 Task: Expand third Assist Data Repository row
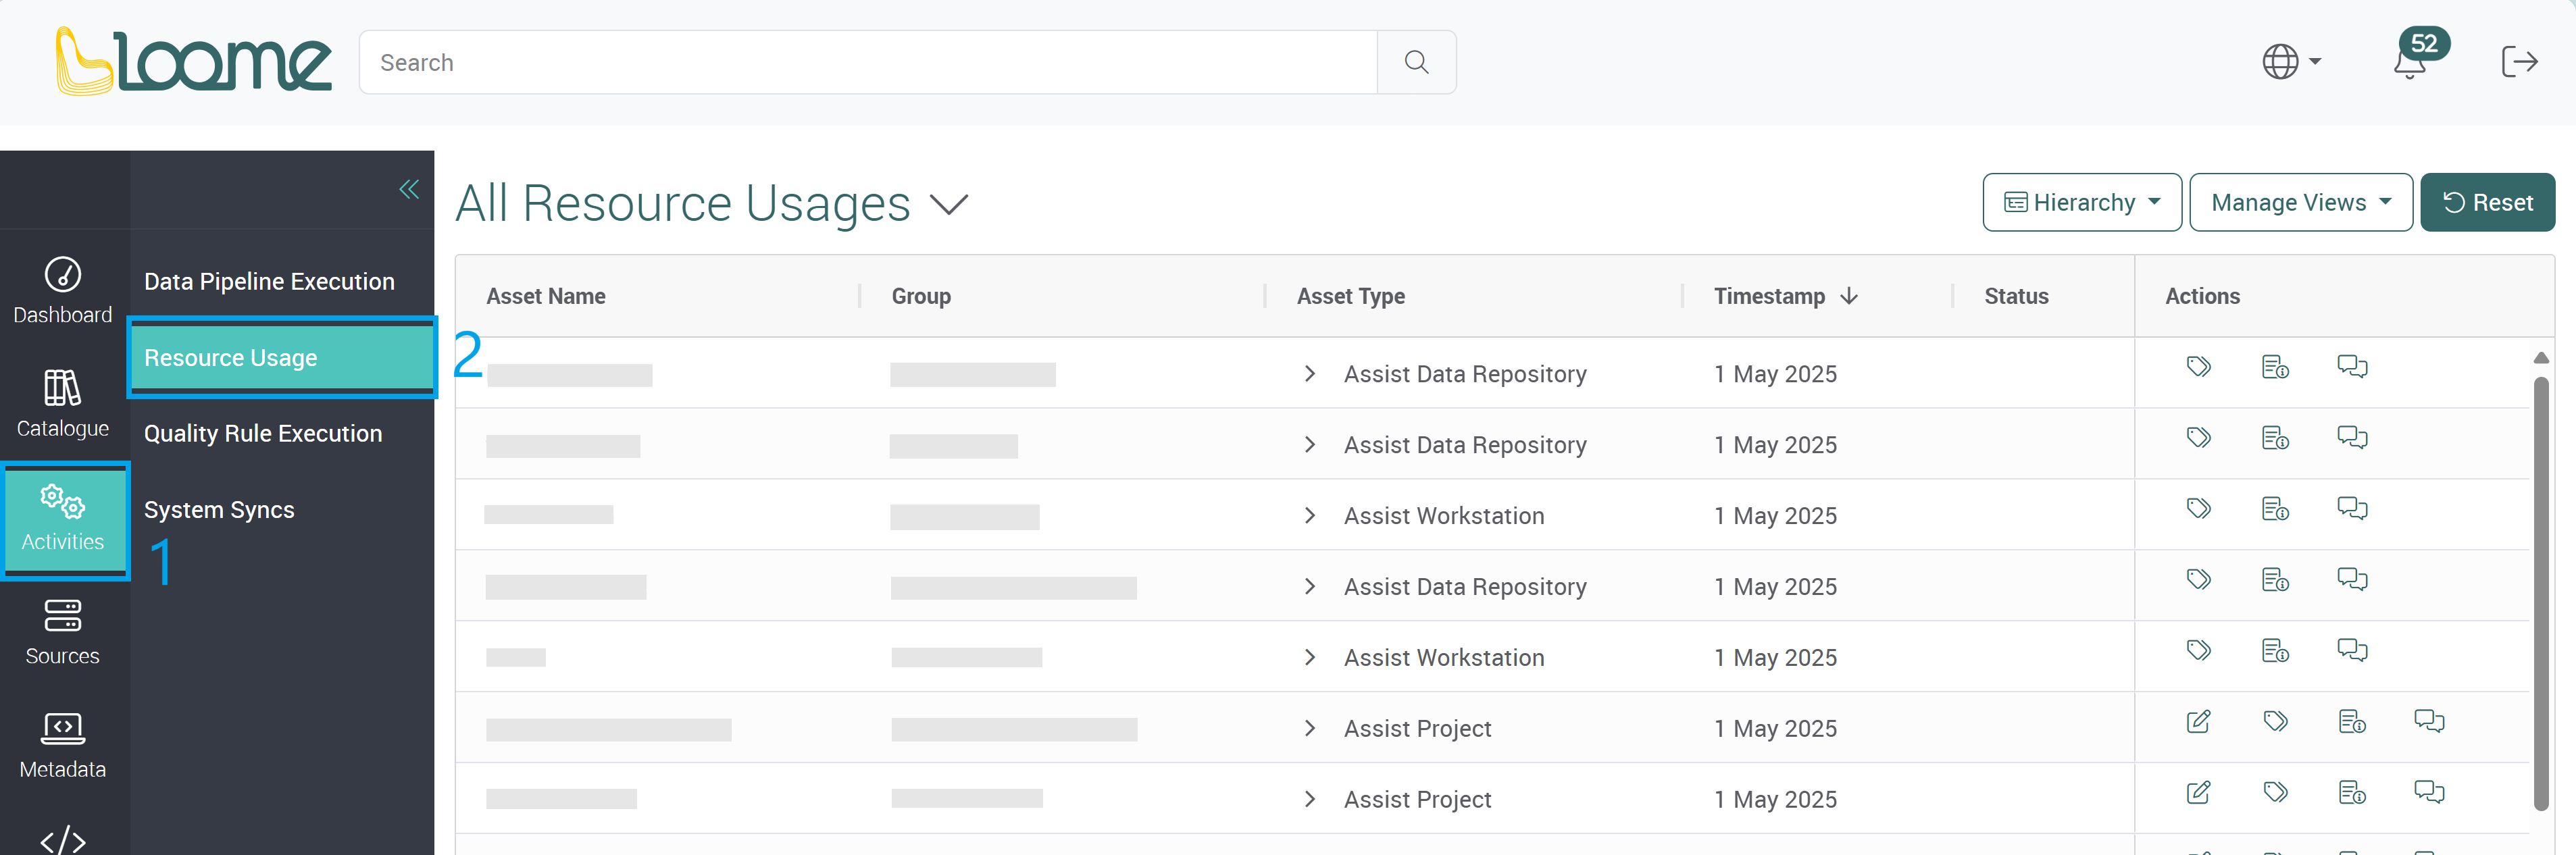point(1310,587)
